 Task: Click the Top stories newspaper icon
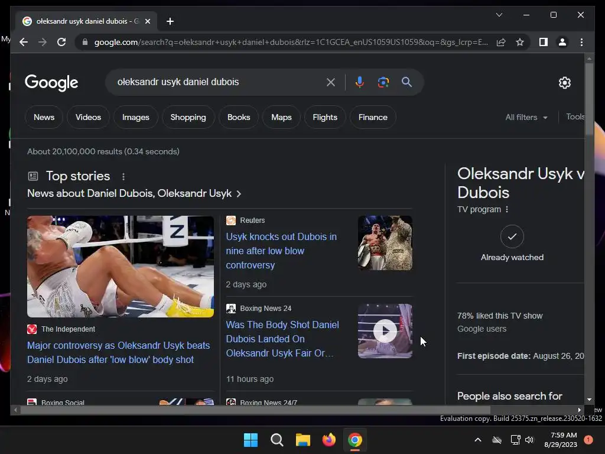tap(33, 176)
